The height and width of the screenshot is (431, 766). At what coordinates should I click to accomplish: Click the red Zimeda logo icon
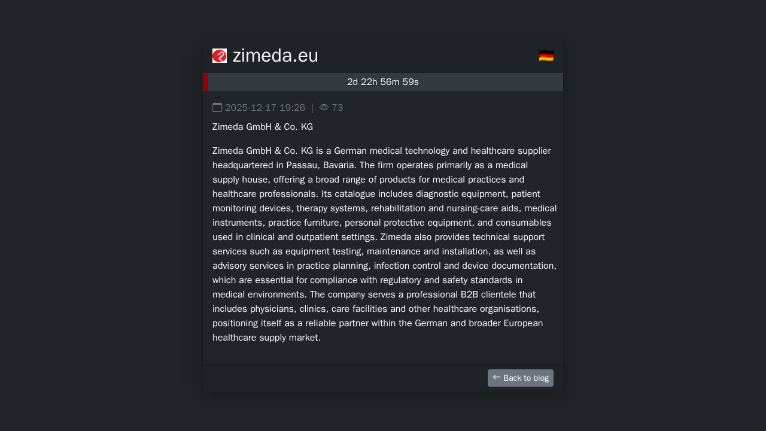(x=220, y=56)
